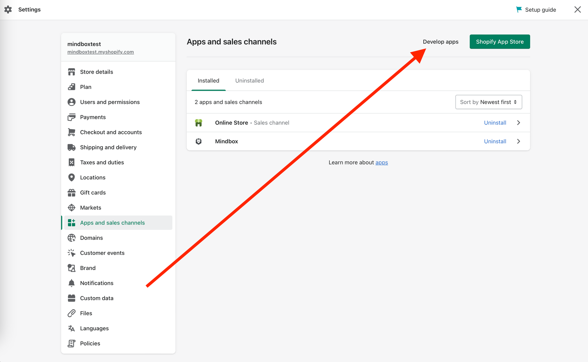Click the Domains globe icon
588x362 pixels.
71,238
